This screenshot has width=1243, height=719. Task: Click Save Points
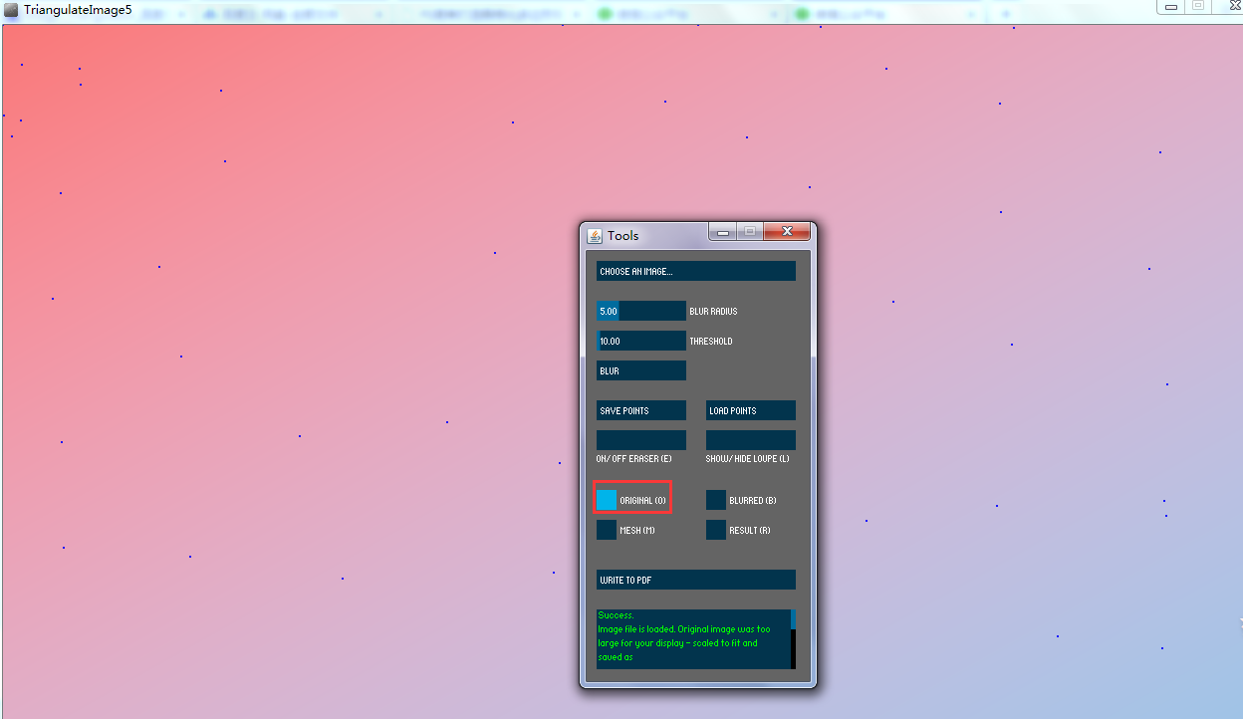[640, 410]
